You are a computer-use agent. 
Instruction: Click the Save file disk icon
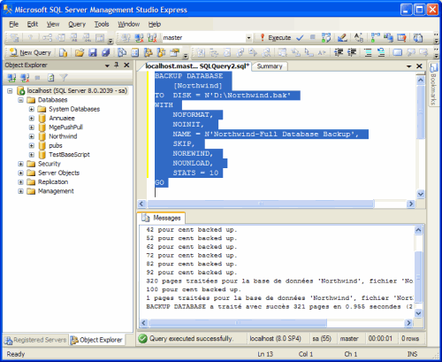93,53
